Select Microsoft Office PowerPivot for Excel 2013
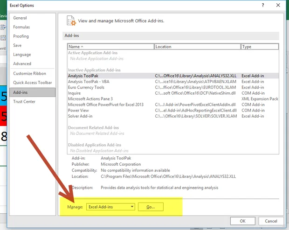Viewport: 289px width, 230px height. coord(173,105)
